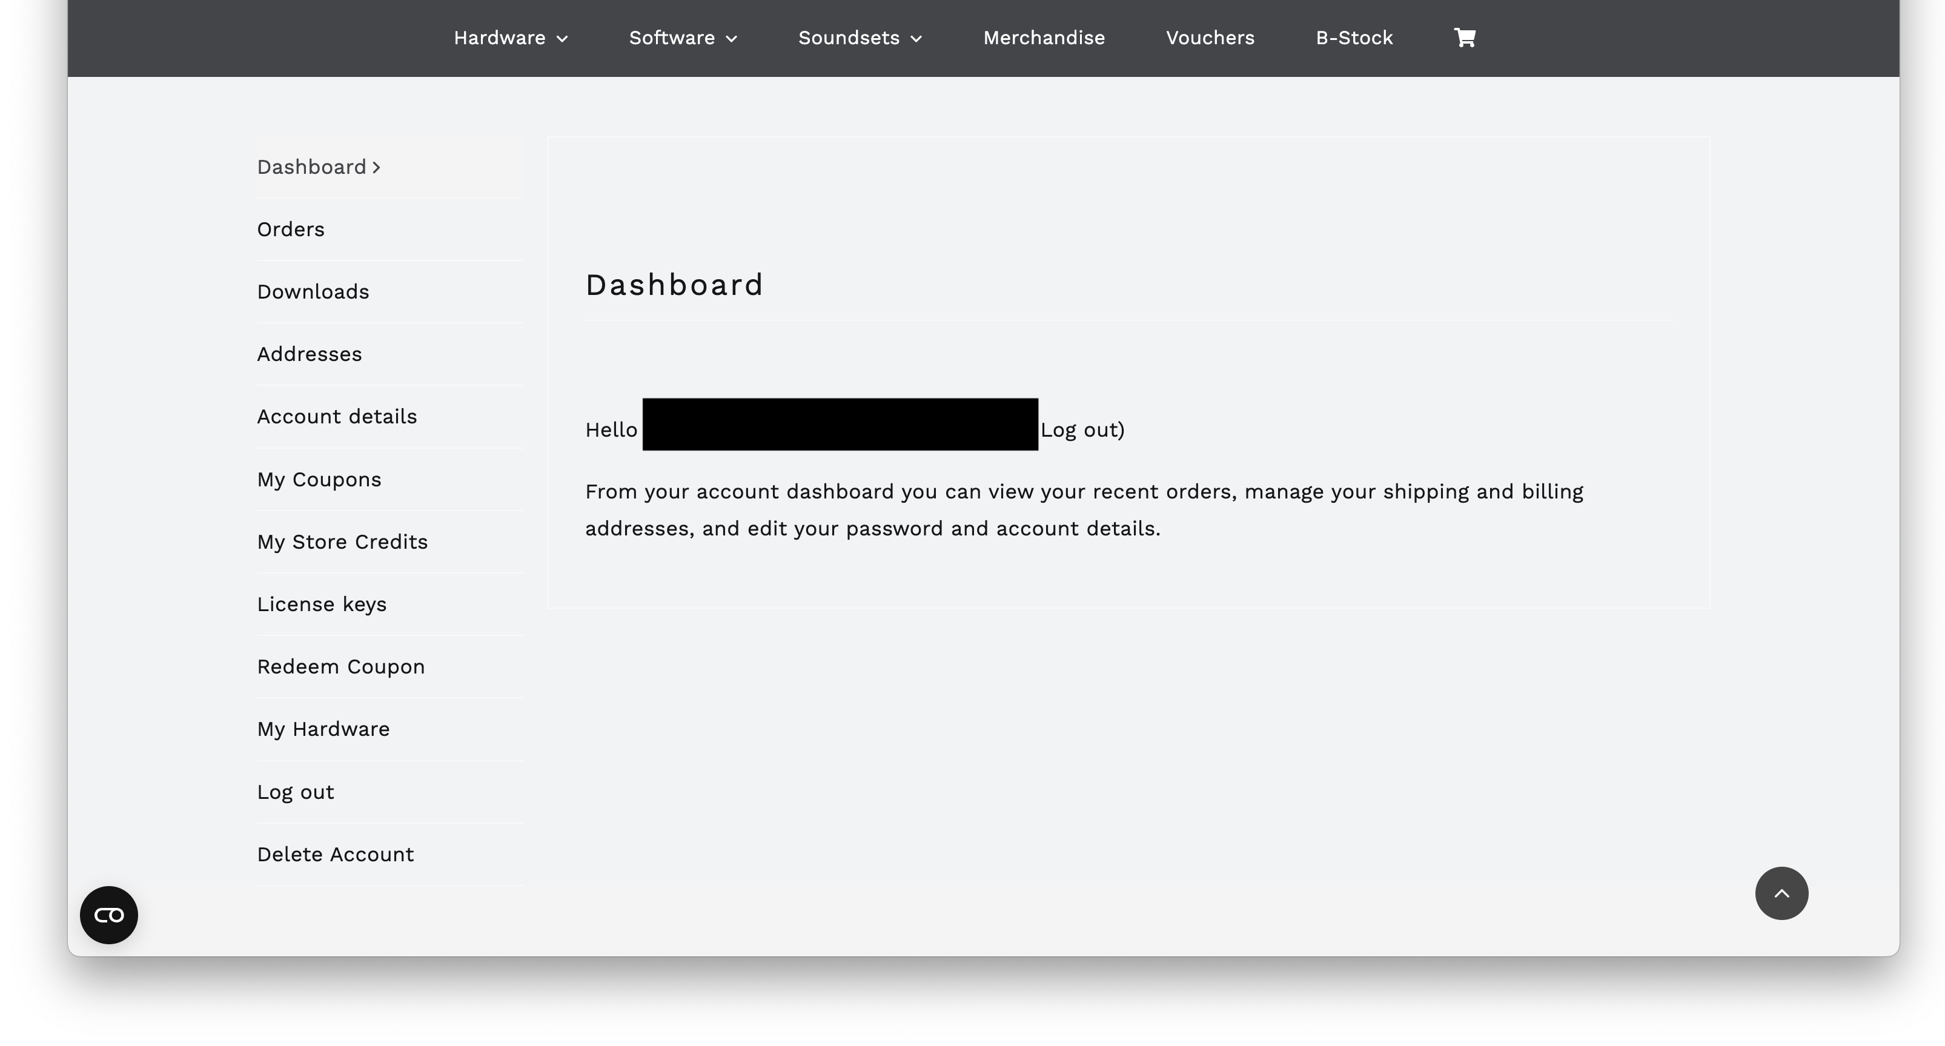Select Delete Account in the sidebar
Viewport: 1945px width, 1046px height.
(335, 854)
